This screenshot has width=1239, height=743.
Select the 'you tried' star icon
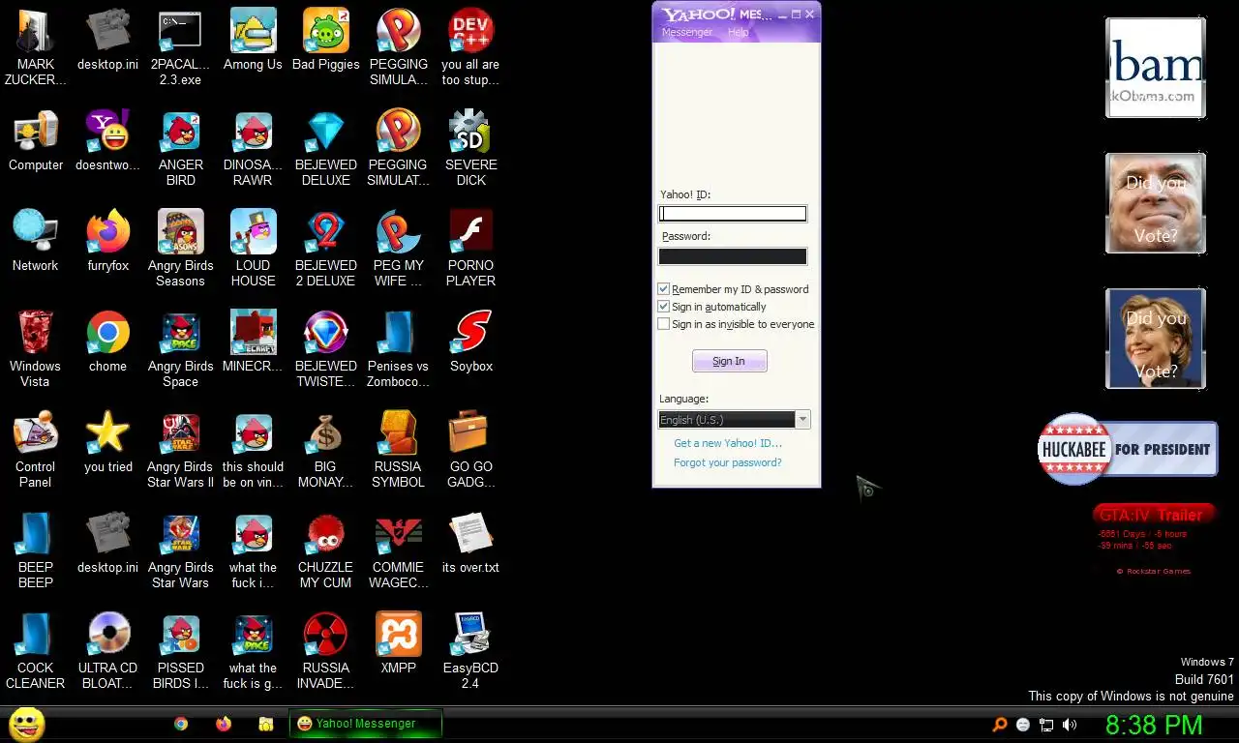pos(107,433)
